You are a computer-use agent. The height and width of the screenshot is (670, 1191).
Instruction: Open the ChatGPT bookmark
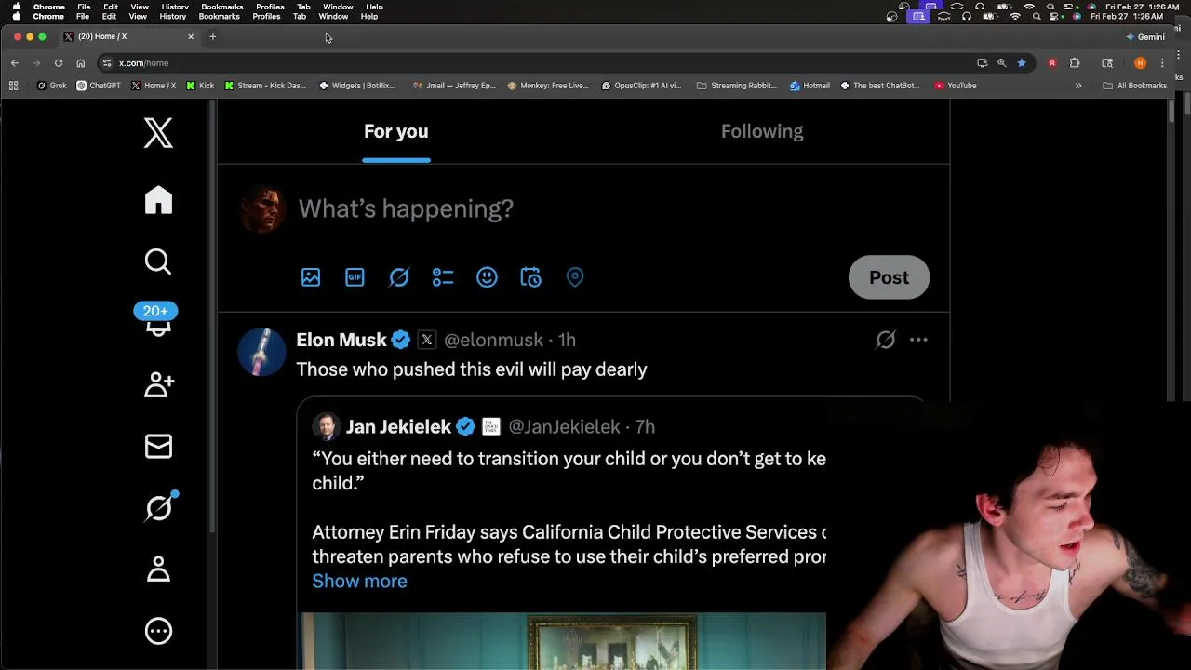(x=99, y=86)
